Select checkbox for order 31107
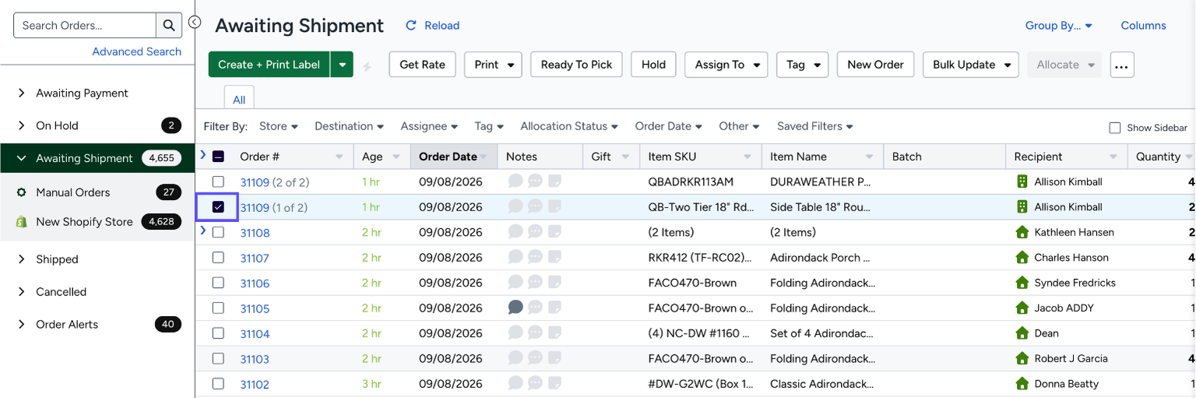This screenshot has height=398, width=1196. point(218,257)
